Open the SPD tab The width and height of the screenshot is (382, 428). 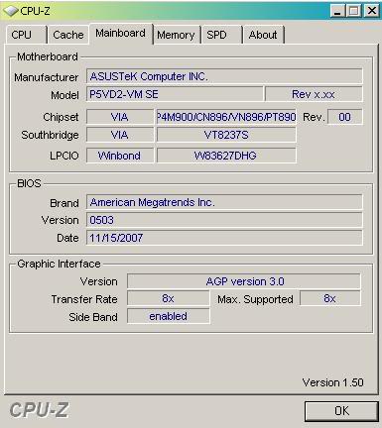point(221,35)
